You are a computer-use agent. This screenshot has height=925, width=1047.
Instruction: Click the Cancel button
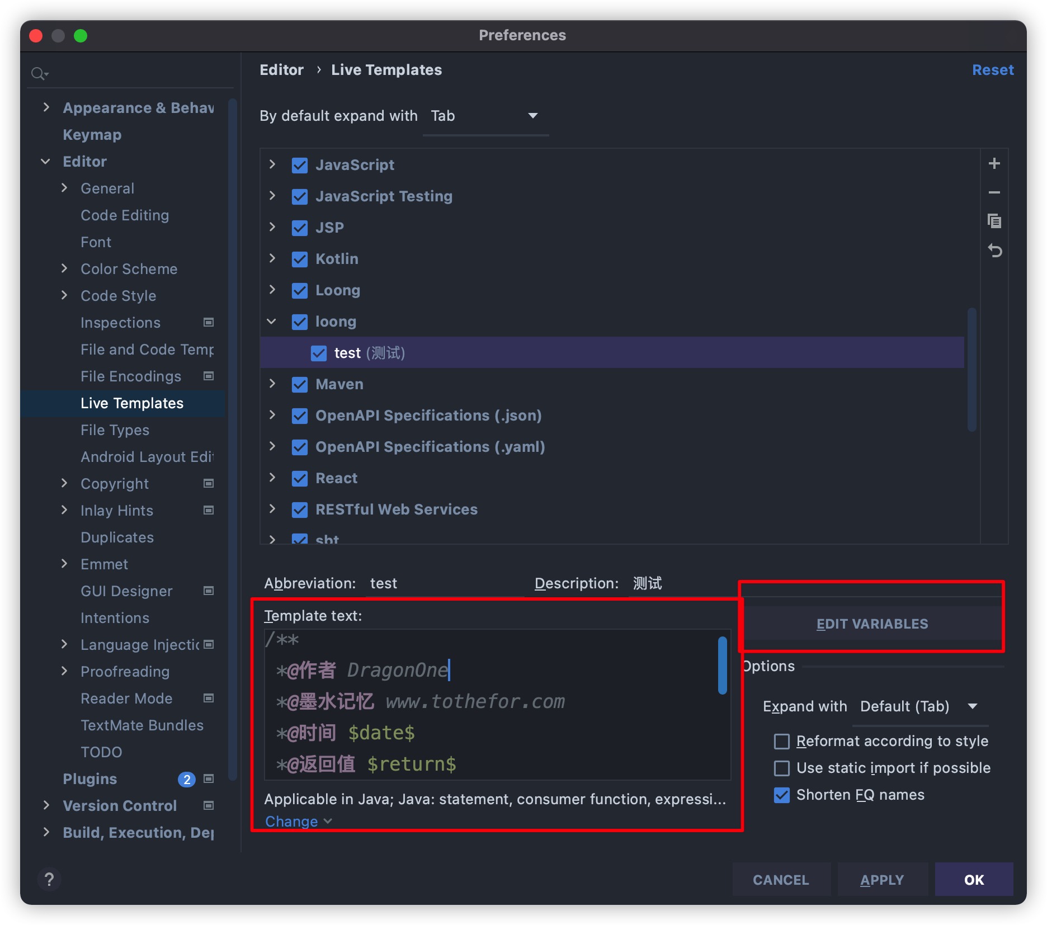pyautogui.click(x=781, y=880)
